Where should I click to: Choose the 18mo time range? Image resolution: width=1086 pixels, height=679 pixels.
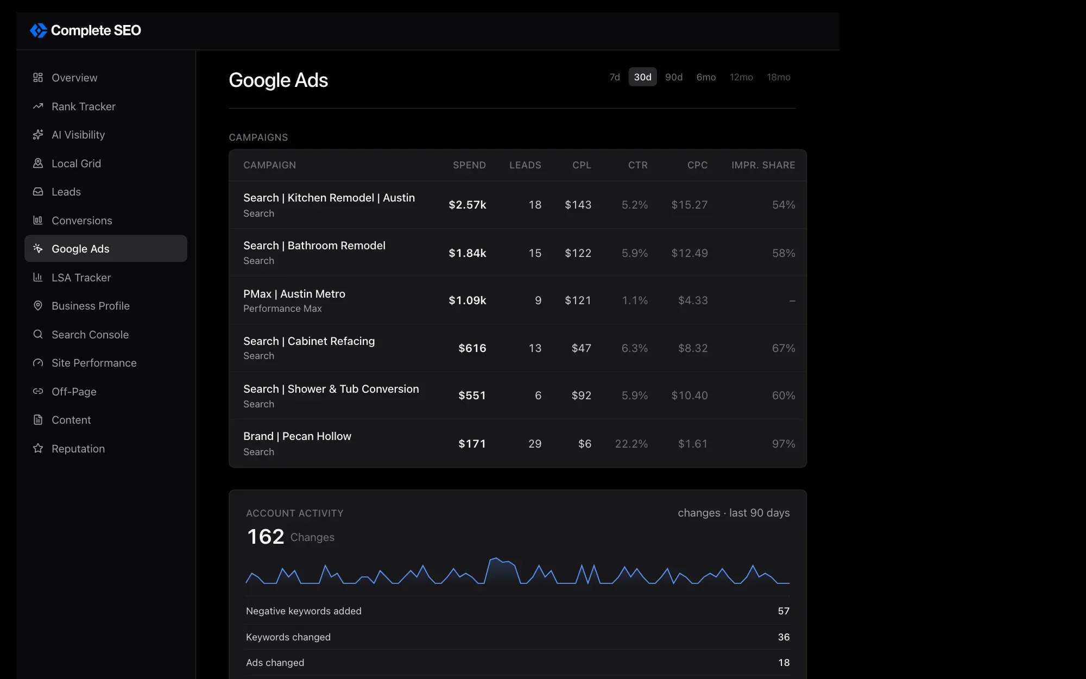(779, 77)
